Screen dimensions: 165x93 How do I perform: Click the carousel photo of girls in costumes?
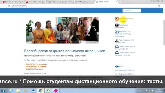[x=62, y=30]
